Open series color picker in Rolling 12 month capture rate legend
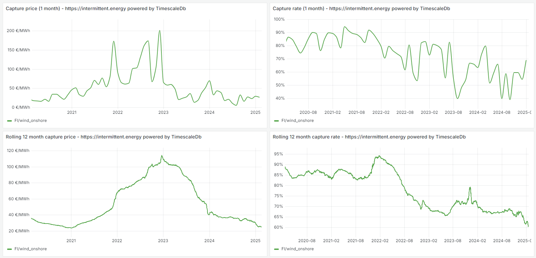Image resolution: width=536 pixels, height=258 pixels. [x=276, y=249]
